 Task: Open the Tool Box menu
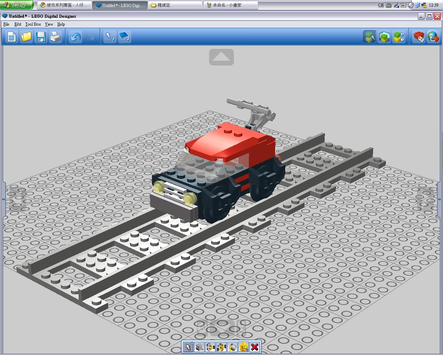coord(33,24)
